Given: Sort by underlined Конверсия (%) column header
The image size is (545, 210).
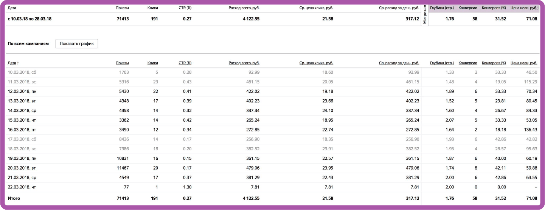Looking at the screenshot, I should [494, 63].
